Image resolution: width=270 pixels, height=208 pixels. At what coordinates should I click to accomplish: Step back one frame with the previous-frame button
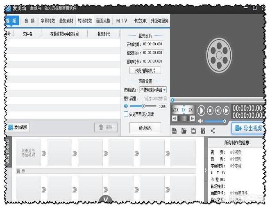[x=218, y=110]
